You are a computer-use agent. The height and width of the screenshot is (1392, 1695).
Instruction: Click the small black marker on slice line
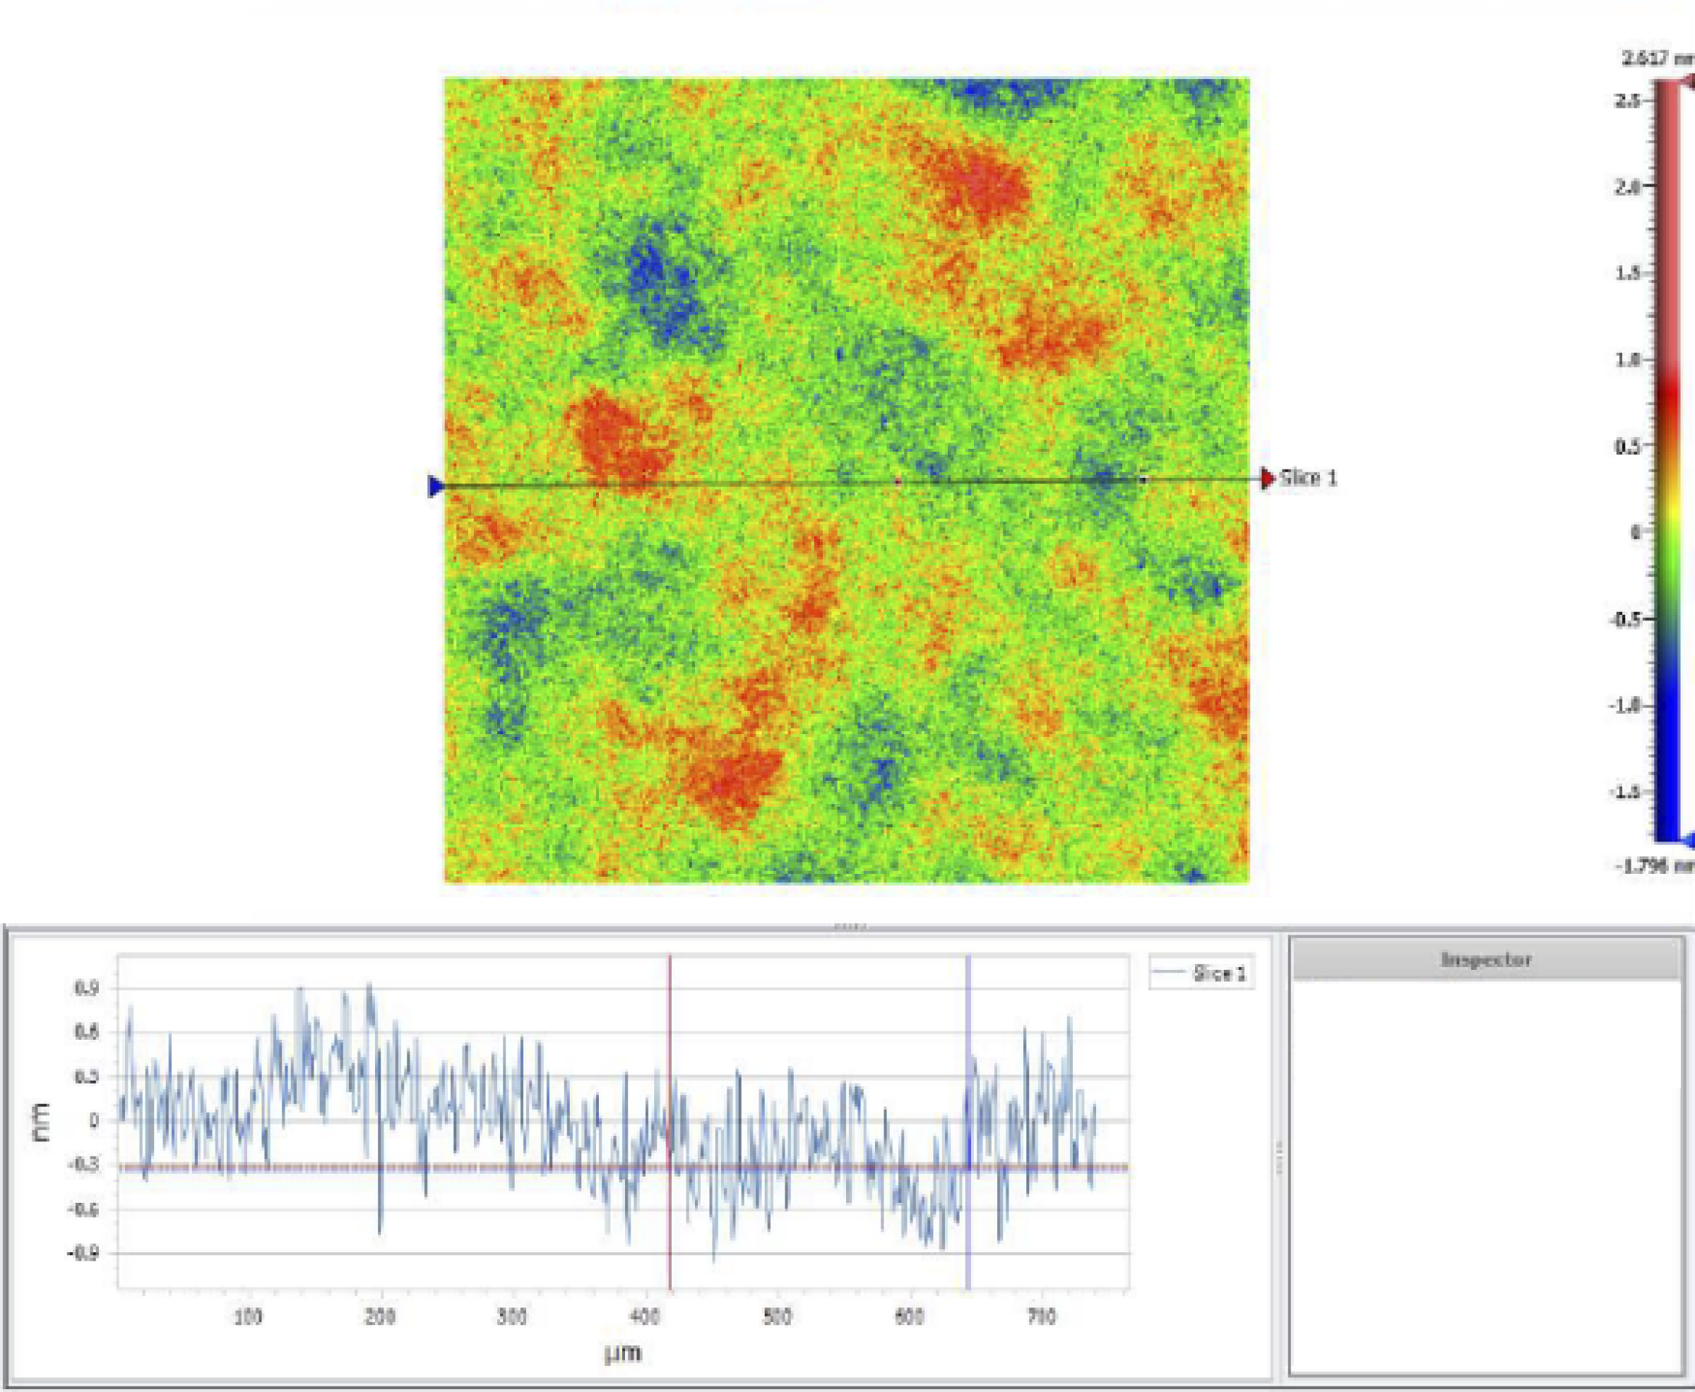point(1143,479)
